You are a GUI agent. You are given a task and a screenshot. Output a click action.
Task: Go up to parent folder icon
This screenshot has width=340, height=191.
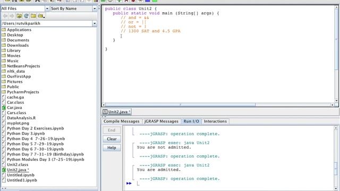[19, 16]
